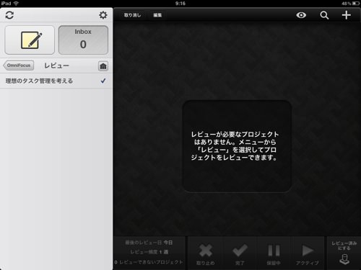The image size is (361, 270).
Task: Tap the checkmark on the project row
Action: [103, 81]
